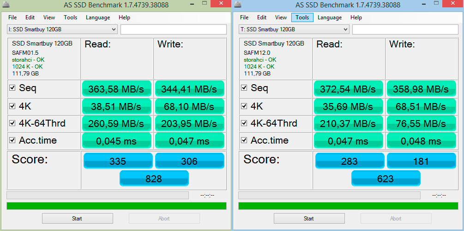Open highlighted Tools menu in right window

(x=302, y=17)
